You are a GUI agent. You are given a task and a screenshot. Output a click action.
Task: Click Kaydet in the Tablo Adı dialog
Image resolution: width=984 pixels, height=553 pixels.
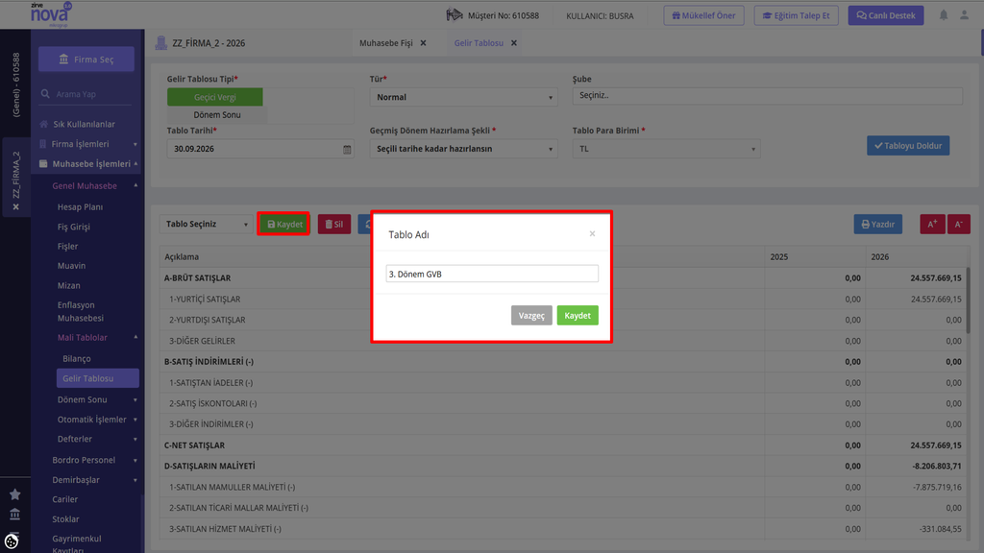578,315
